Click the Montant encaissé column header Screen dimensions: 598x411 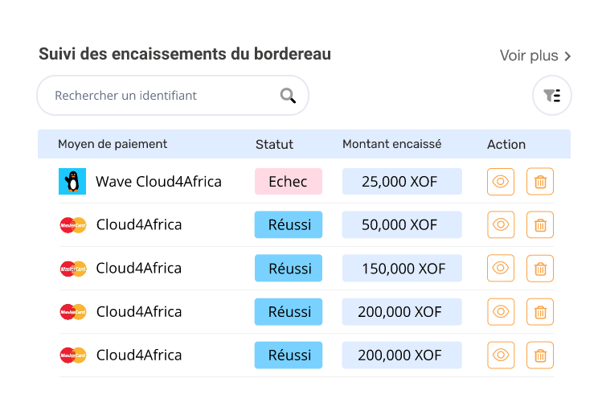coord(391,145)
